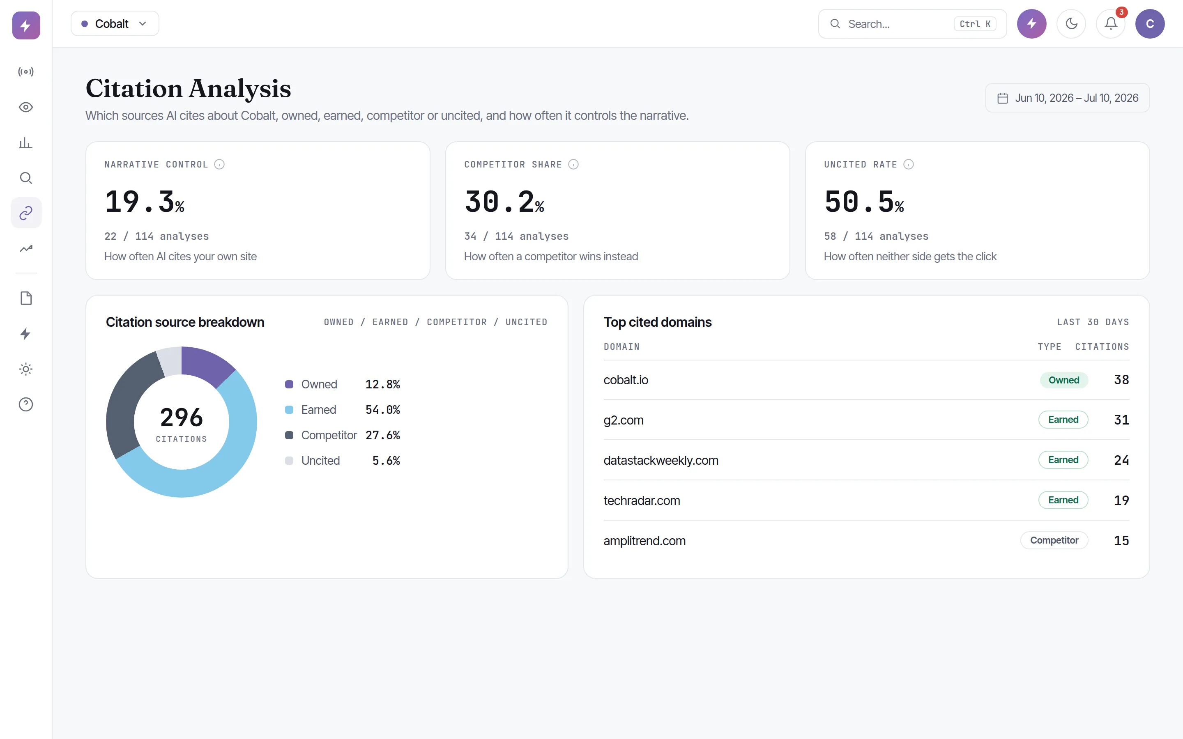Viewport: 1183px width, 739px height.
Task: Click the Competitor Share info icon
Action: pos(573,164)
